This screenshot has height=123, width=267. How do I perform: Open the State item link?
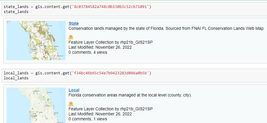tap(74, 23)
